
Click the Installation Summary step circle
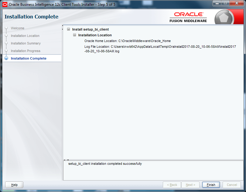coord(7,43)
